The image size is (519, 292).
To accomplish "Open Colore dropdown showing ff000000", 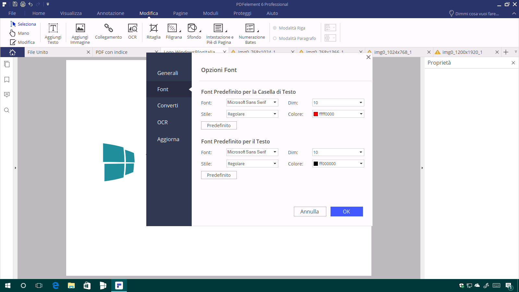I will click(x=338, y=164).
